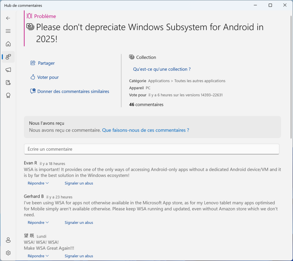Open Settings gear in sidebar
This screenshot has height=261, width=293.
(x=8, y=253)
